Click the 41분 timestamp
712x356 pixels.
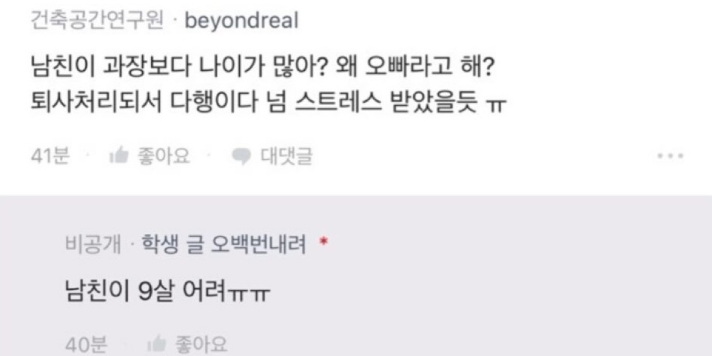50,157
